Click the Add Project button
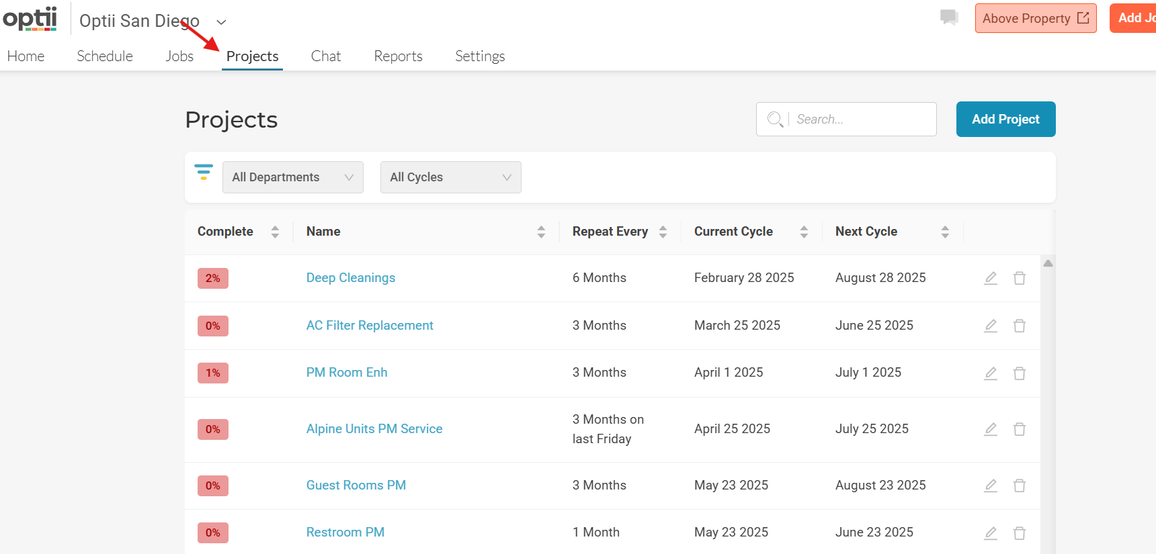The height and width of the screenshot is (554, 1156). click(x=1005, y=120)
